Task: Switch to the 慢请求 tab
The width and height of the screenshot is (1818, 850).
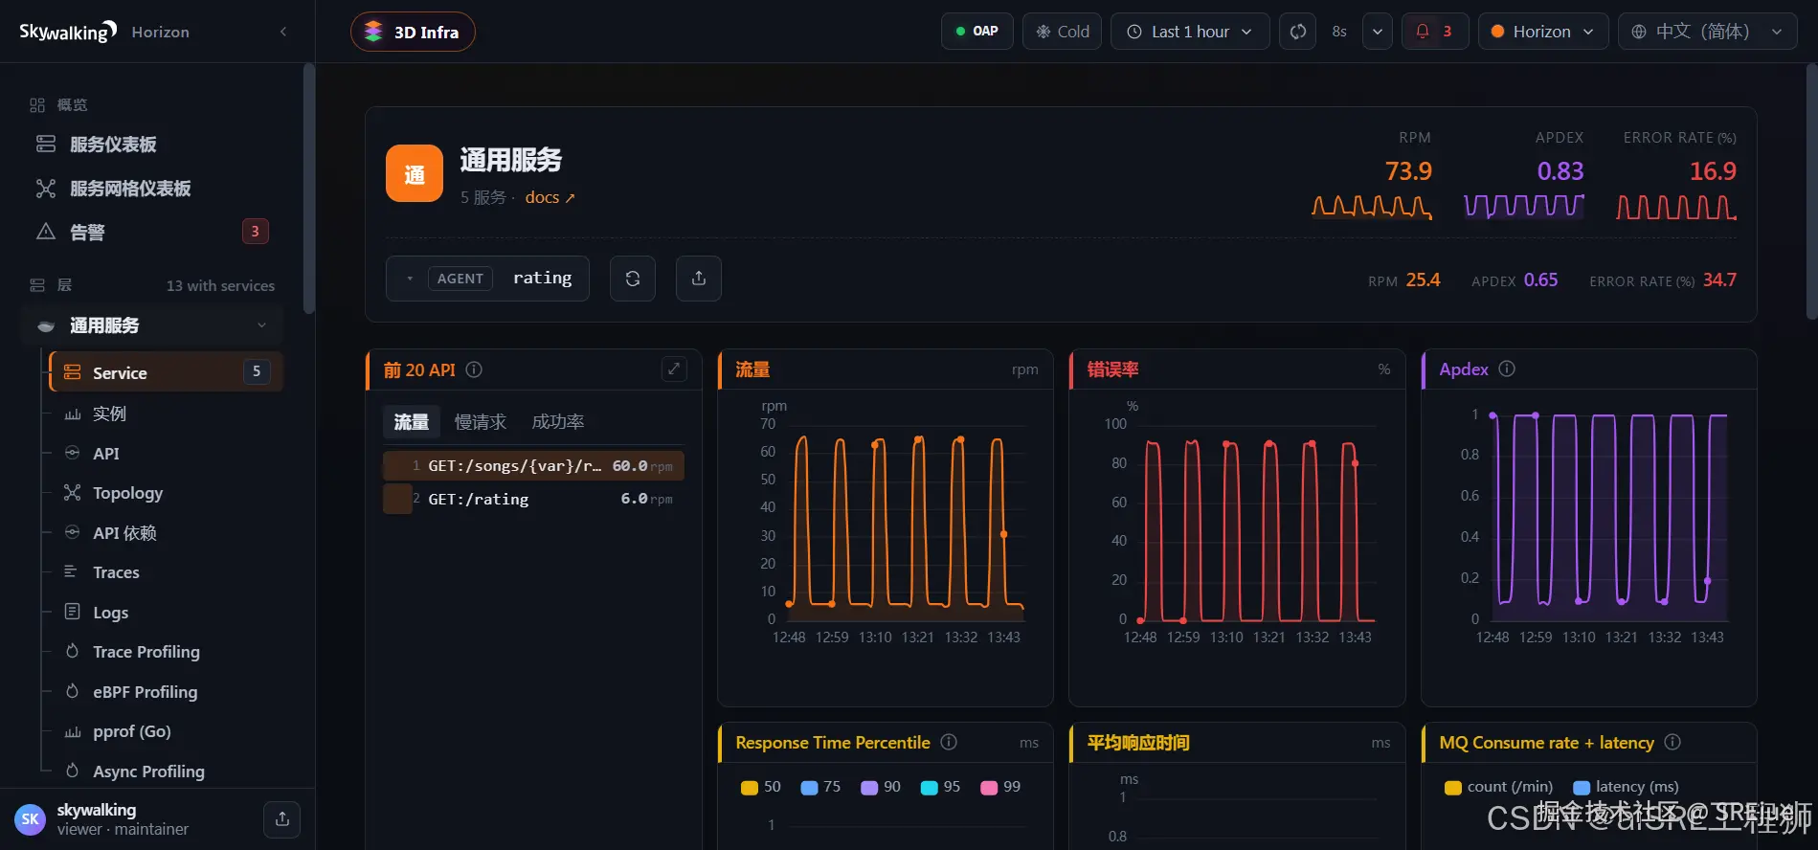Action: (481, 422)
